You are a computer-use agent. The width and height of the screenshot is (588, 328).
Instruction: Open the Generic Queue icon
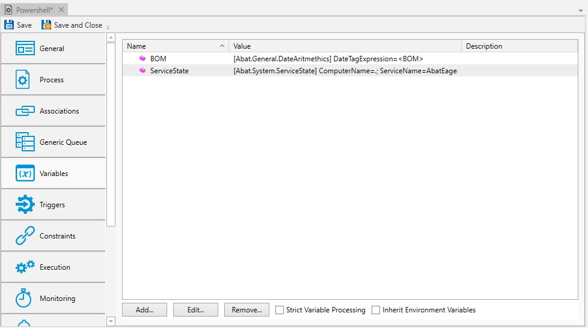click(25, 142)
